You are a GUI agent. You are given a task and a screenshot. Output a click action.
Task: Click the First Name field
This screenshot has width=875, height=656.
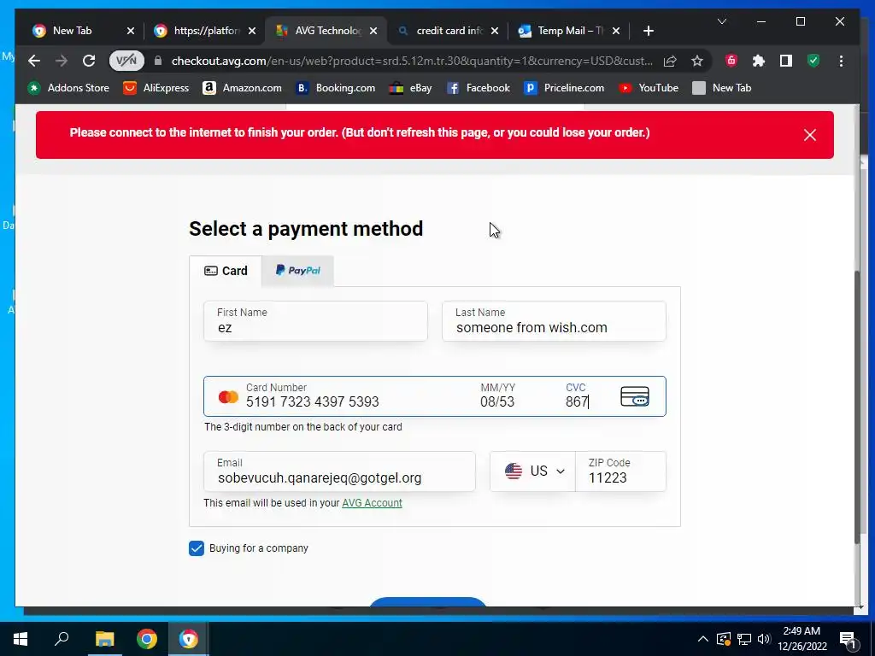click(316, 321)
